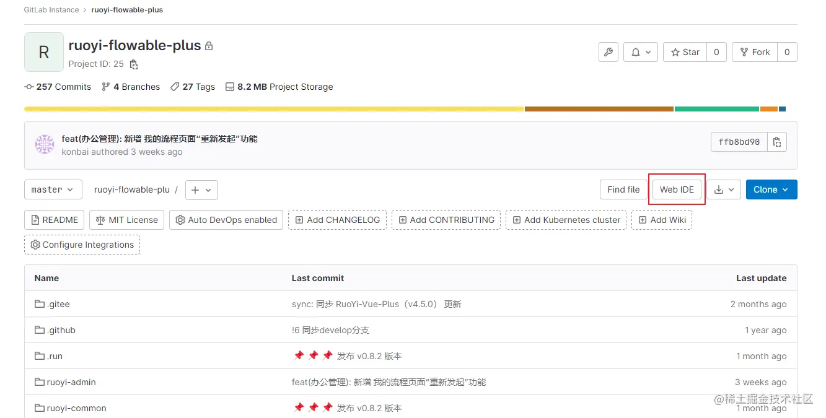Click '1 year ago' in .github row
Image resolution: width=826 pixels, height=418 pixels.
[x=766, y=330]
